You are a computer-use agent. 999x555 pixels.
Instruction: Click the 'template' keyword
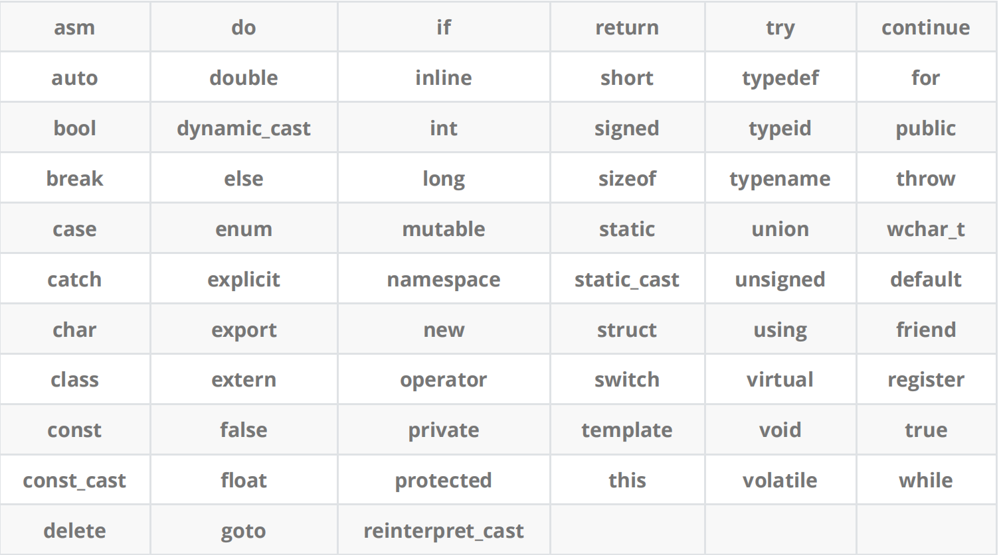tap(627, 430)
